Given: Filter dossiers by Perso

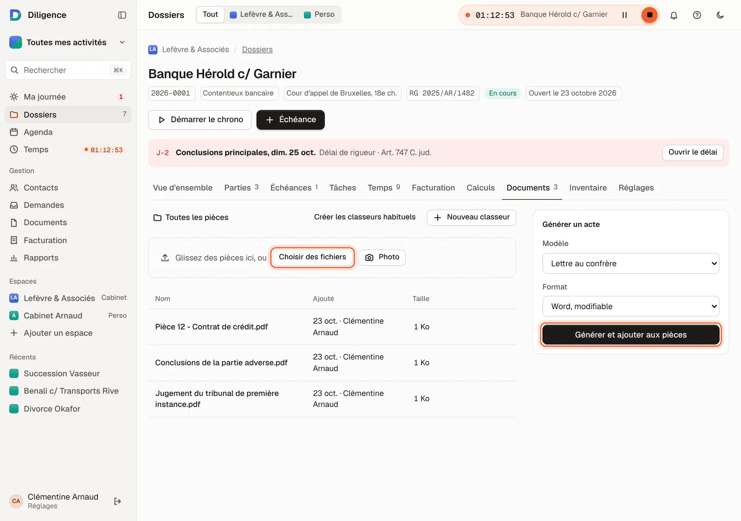Looking at the screenshot, I should coord(319,14).
